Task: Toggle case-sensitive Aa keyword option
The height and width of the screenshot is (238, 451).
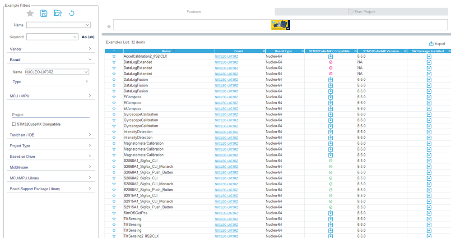Action: tap(84, 37)
